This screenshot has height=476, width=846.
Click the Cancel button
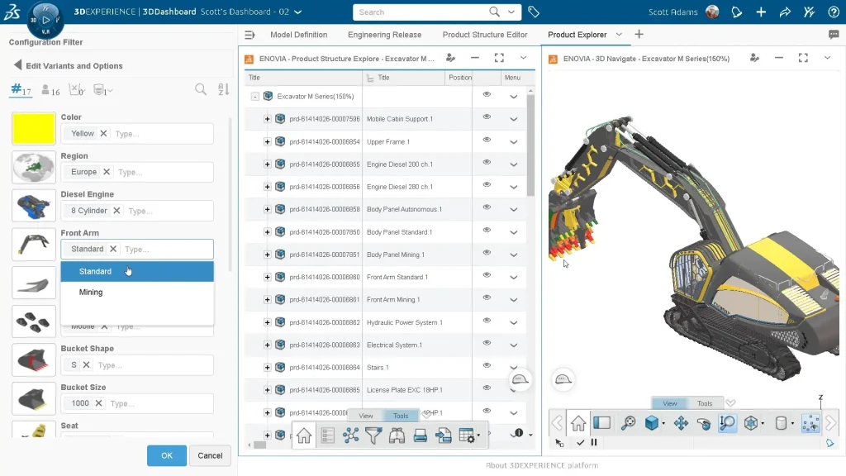pyautogui.click(x=210, y=455)
